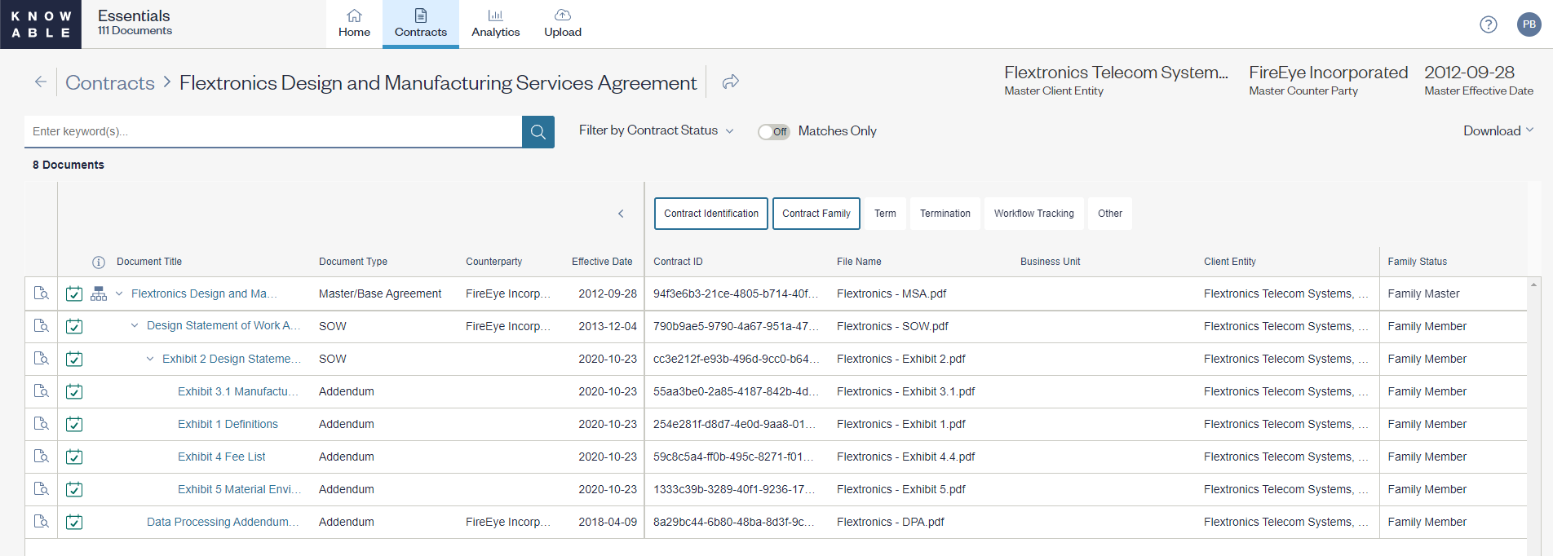
Task: Open preview icon for Data Processing Addendum
Action: tap(41, 522)
